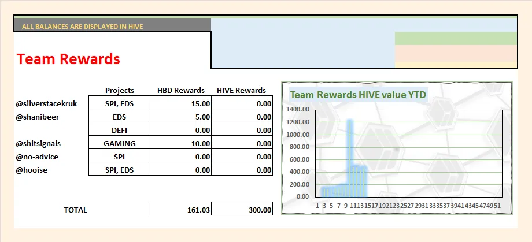Click the 1000.00 axis label on chart
Viewport: 532px width, 242px height.
[298, 134]
